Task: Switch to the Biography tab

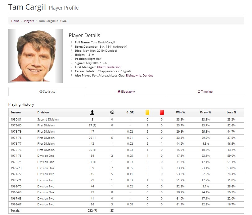Action: [127, 92]
